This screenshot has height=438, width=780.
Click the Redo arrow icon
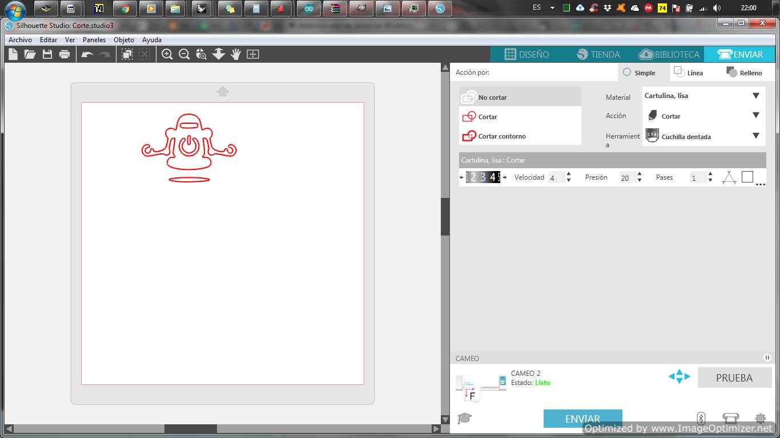coord(104,54)
